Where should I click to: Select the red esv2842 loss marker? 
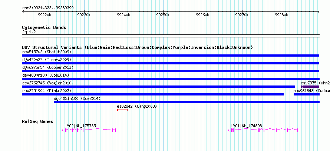pyautogui.click(x=122, y=110)
